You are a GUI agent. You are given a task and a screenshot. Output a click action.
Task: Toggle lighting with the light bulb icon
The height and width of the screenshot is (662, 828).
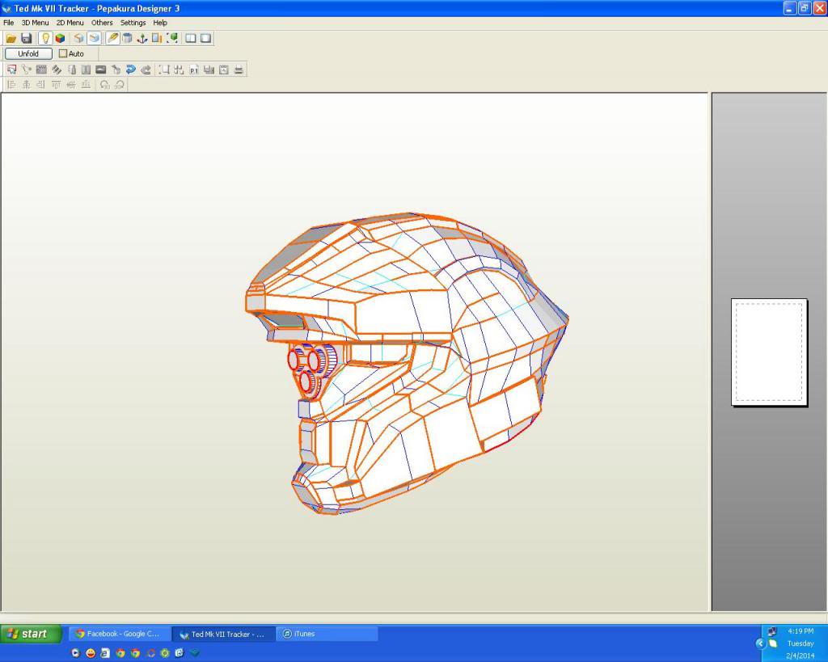(x=45, y=38)
